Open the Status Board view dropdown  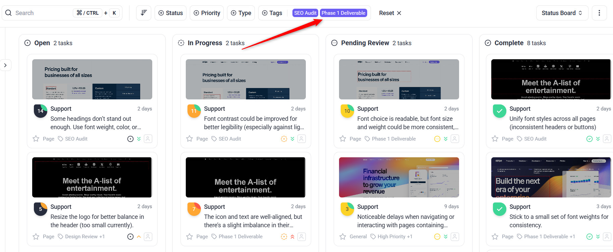tap(562, 13)
